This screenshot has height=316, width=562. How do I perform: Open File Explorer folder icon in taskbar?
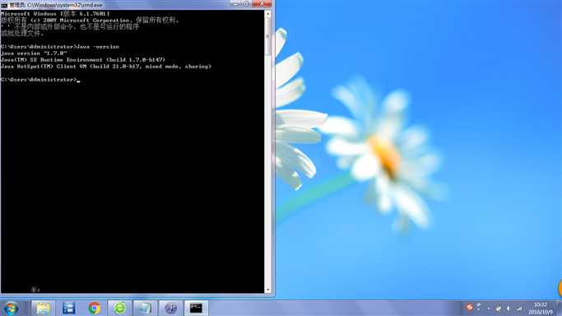click(44, 308)
